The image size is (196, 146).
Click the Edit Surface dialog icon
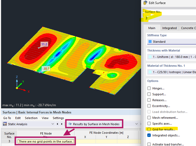145,3
